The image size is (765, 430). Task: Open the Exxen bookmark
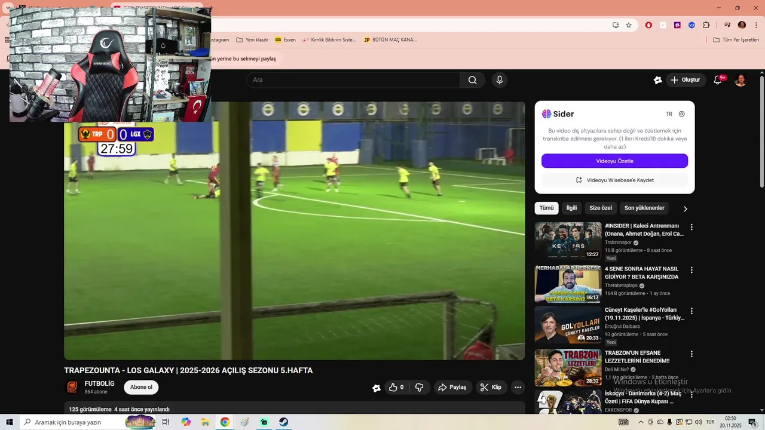tap(285, 40)
